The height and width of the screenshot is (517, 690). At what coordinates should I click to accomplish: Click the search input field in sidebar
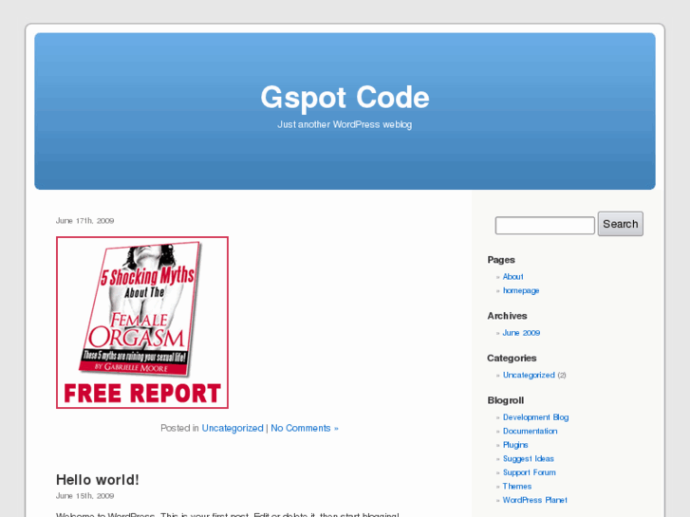tap(545, 225)
